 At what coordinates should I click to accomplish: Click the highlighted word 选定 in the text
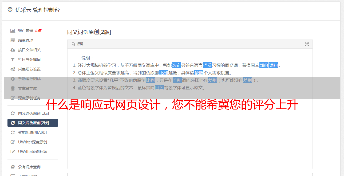[x=176, y=65]
